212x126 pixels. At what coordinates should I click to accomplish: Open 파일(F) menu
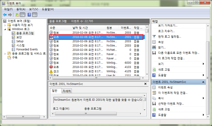click(8, 9)
